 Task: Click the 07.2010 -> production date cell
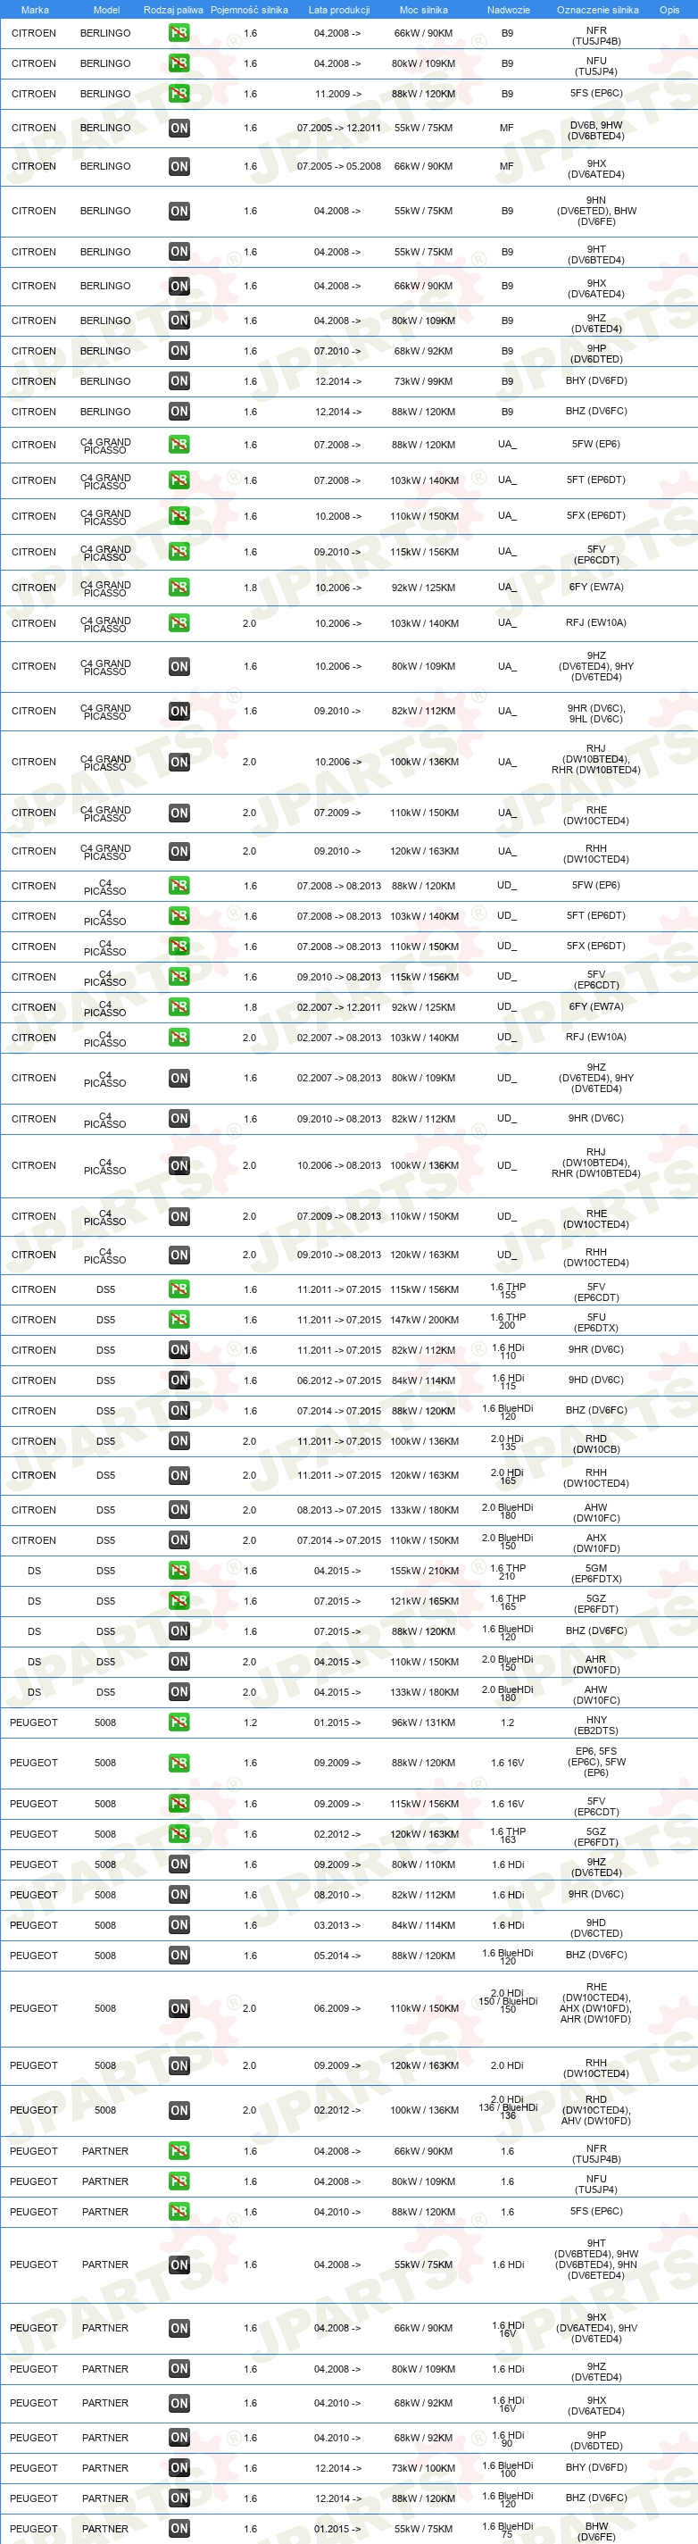(x=337, y=351)
